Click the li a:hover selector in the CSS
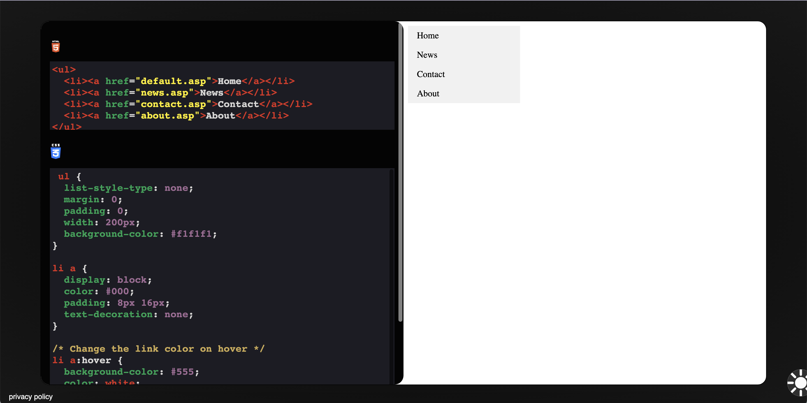The image size is (807, 403). 82,360
